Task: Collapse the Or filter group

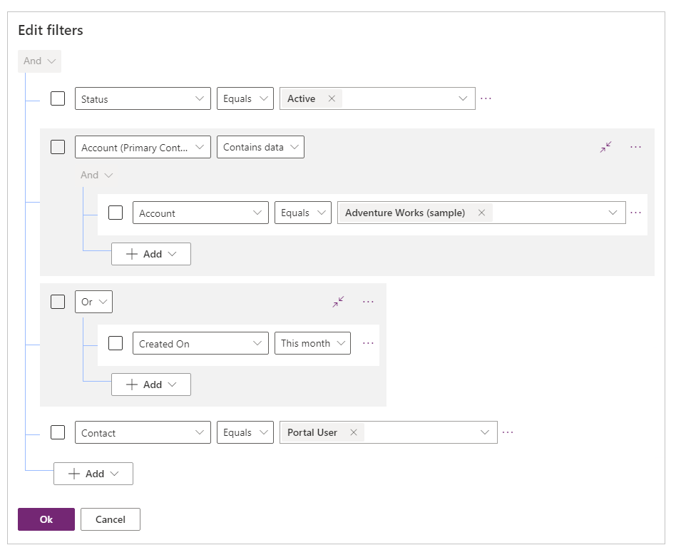Action: pyautogui.click(x=338, y=302)
